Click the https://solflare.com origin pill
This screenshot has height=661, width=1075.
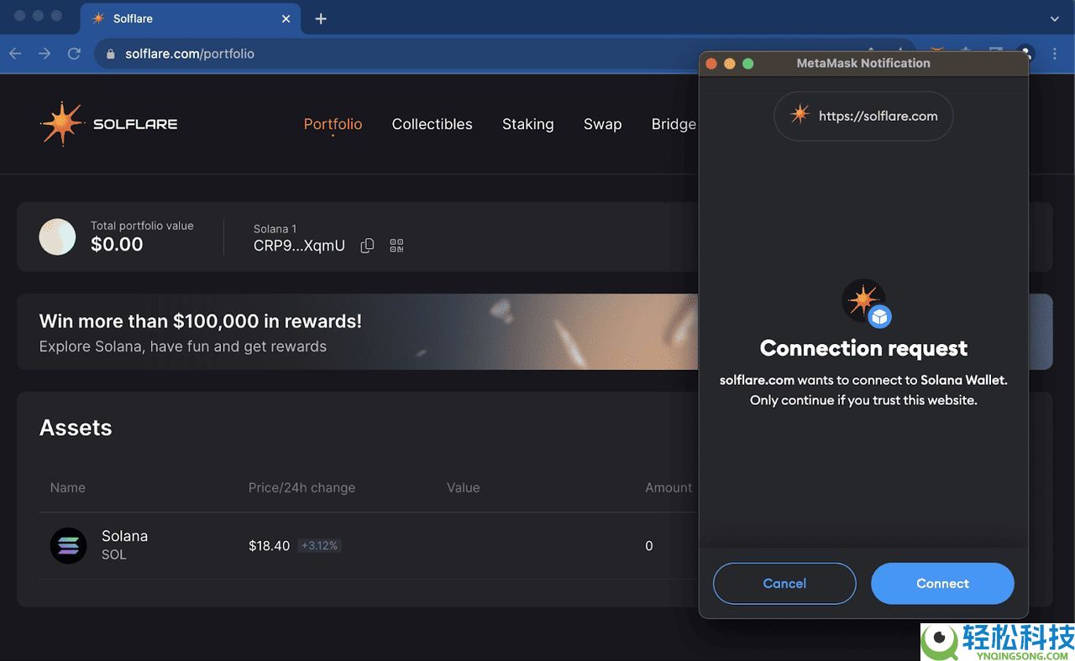(x=863, y=116)
